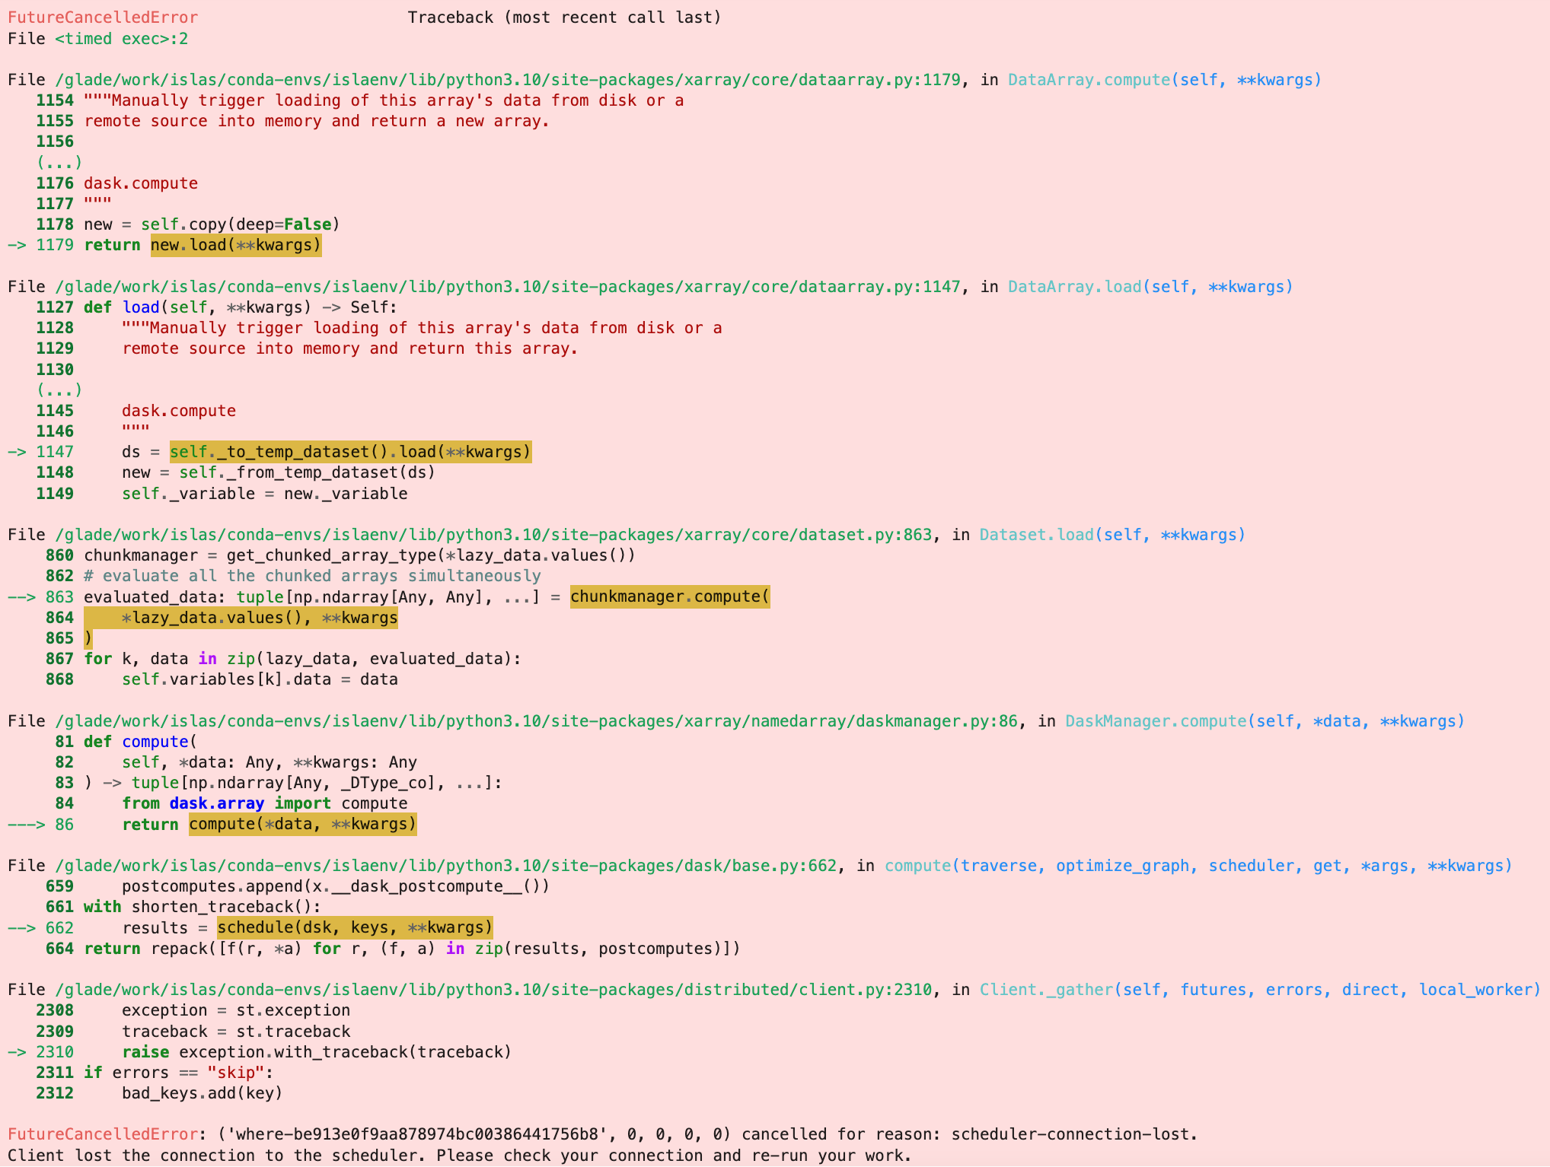Click the distributed/client.py:2310 file path
The image size is (1550, 1167).
point(493,990)
